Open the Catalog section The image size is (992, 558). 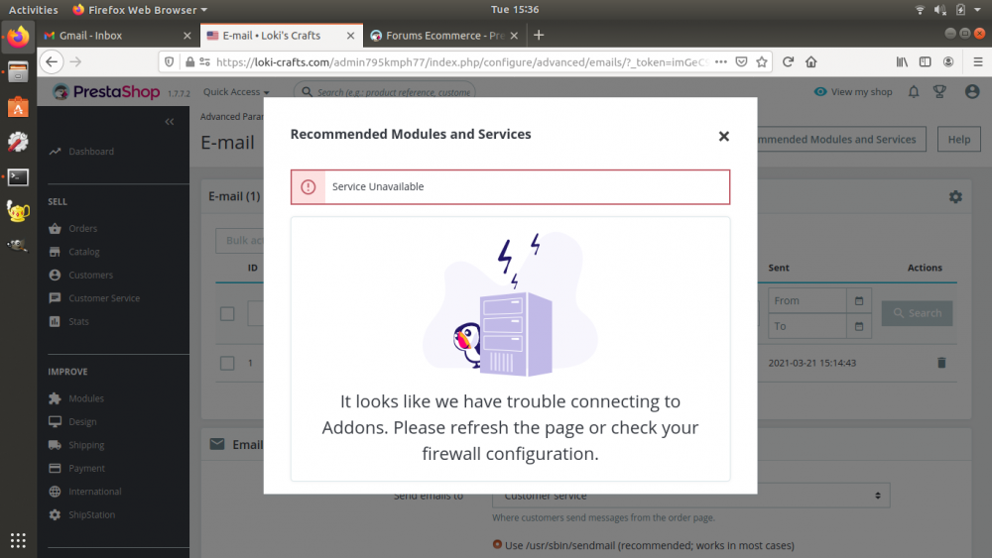84,252
